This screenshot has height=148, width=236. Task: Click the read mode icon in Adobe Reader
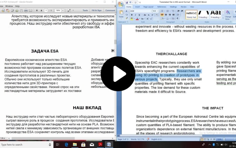coord(69,10)
